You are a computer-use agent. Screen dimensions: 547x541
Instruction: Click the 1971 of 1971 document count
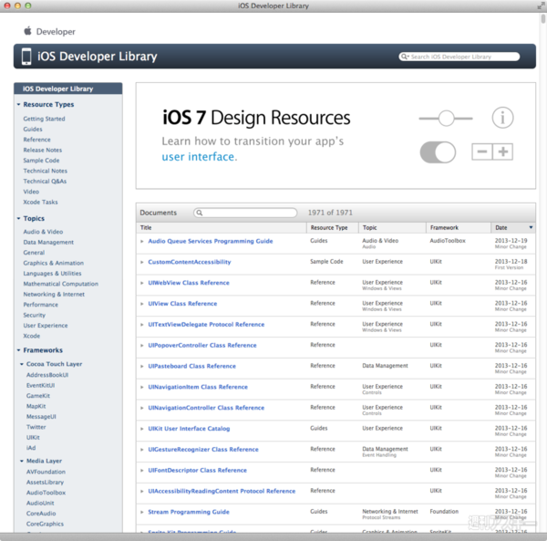330,213
